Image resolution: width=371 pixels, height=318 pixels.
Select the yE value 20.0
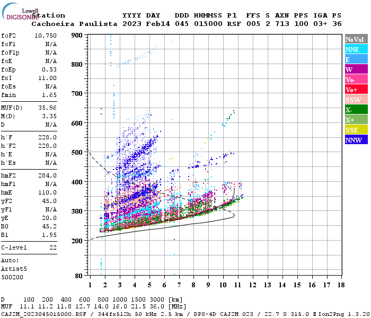(49, 218)
